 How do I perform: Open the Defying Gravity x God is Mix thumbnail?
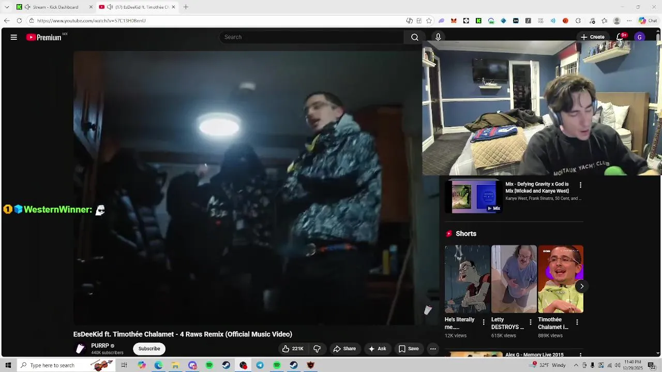point(474,196)
